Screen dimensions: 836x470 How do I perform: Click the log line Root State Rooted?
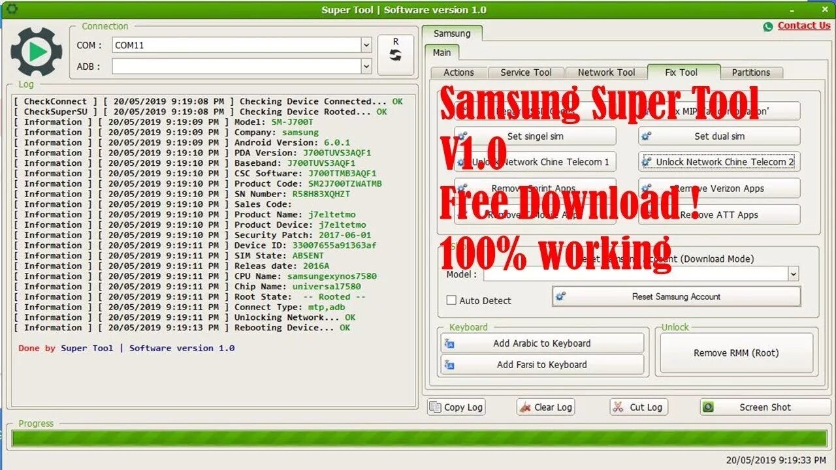[x=190, y=296]
